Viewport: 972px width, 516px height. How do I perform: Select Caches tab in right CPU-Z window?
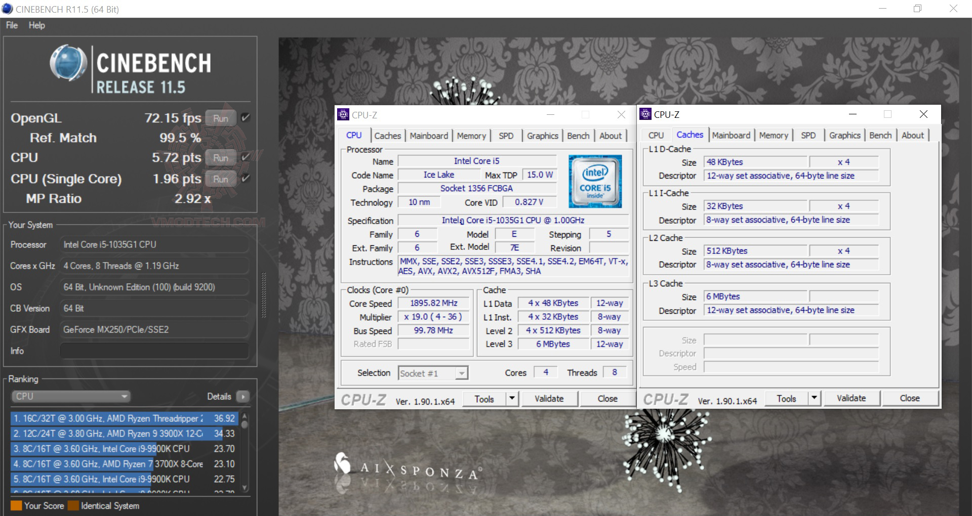(x=690, y=135)
